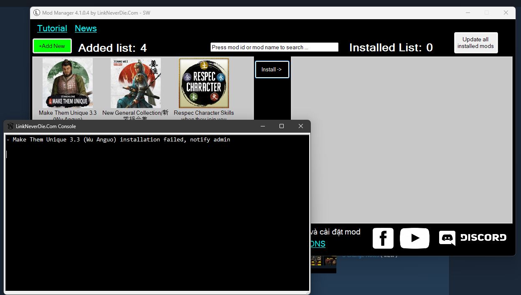Click the Install -> button
Viewport: 521px width, 295px height.
click(272, 69)
